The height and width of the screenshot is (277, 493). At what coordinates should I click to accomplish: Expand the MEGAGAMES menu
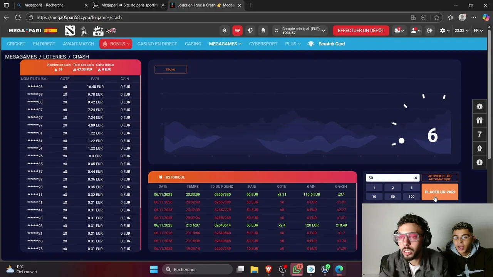(x=225, y=44)
